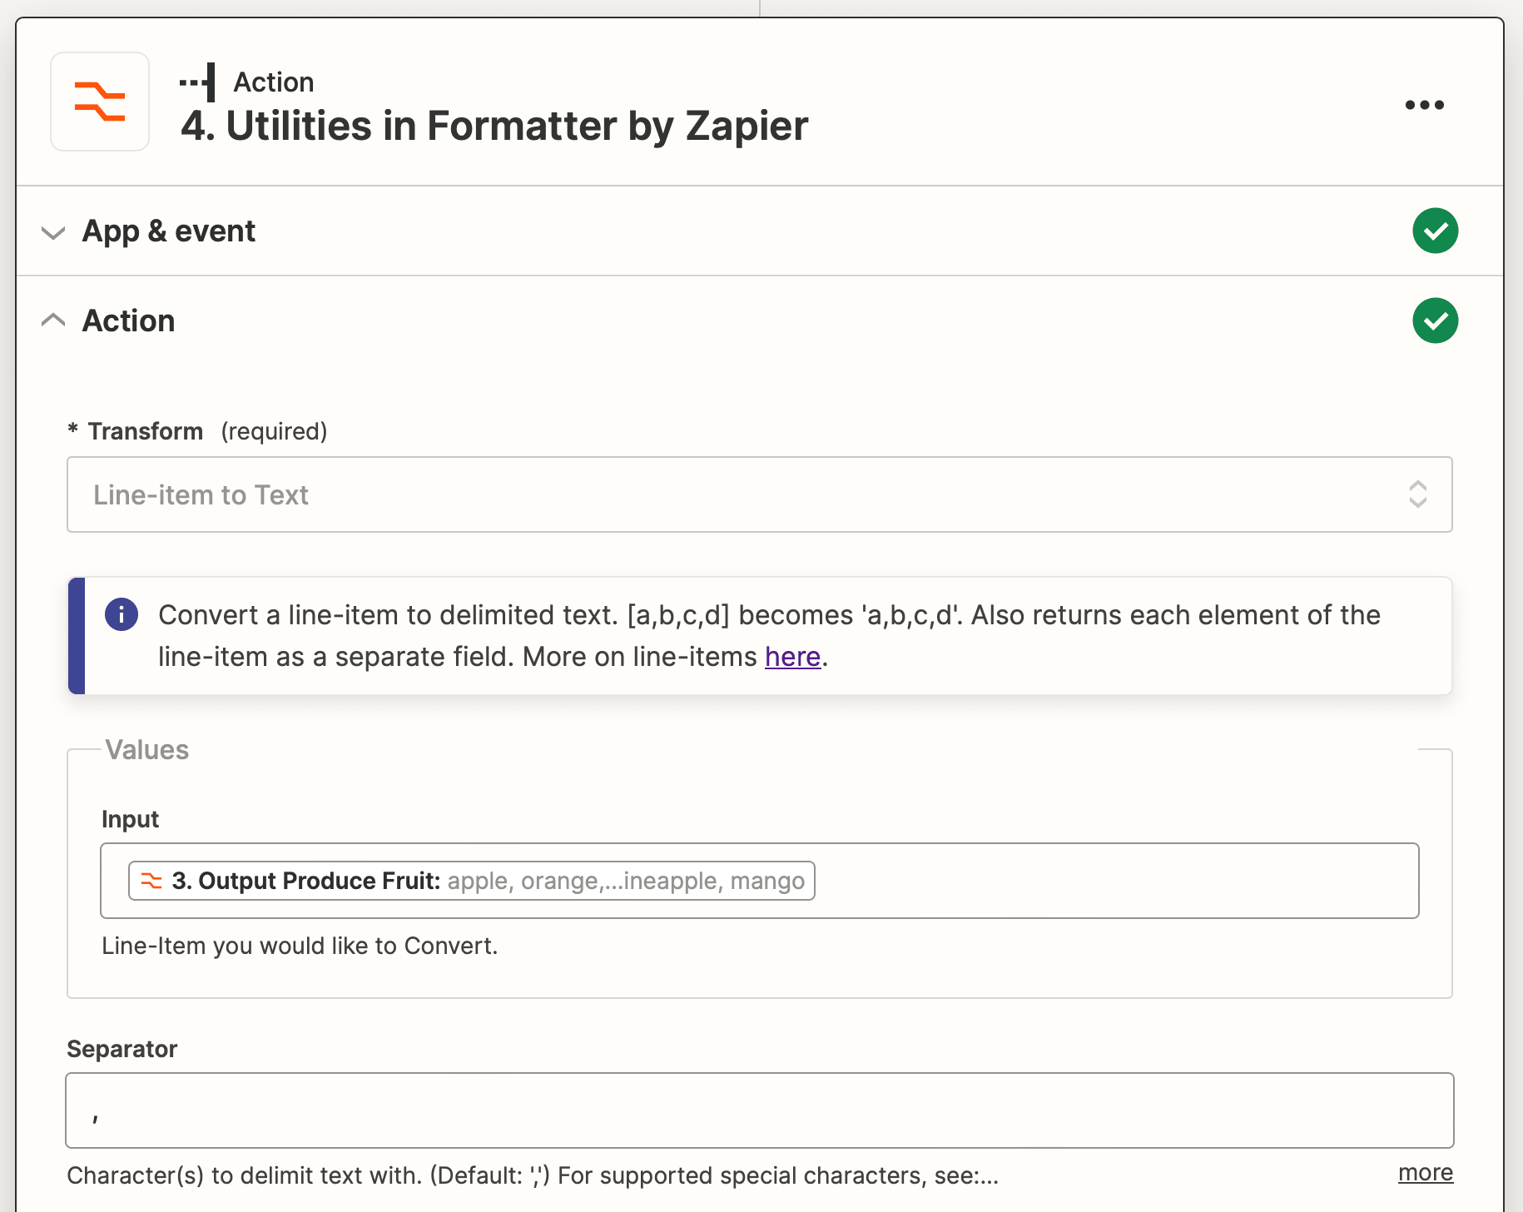Open the three-dot options menu

1425,104
